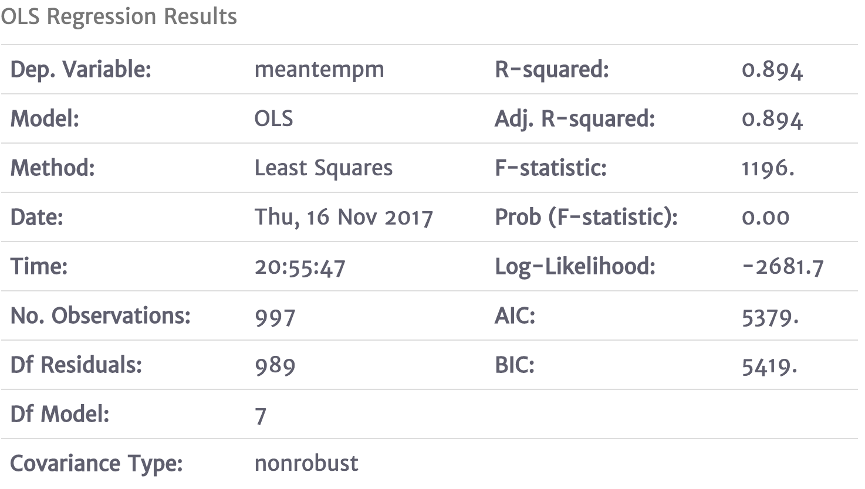Click the Least Squares method value
Image resolution: width=865 pixels, height=489 pixels.
coord(323,168)
